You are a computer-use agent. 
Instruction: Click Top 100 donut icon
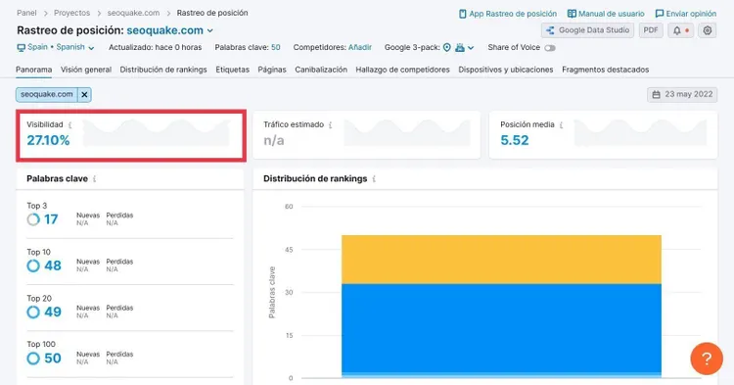[33, 359]
